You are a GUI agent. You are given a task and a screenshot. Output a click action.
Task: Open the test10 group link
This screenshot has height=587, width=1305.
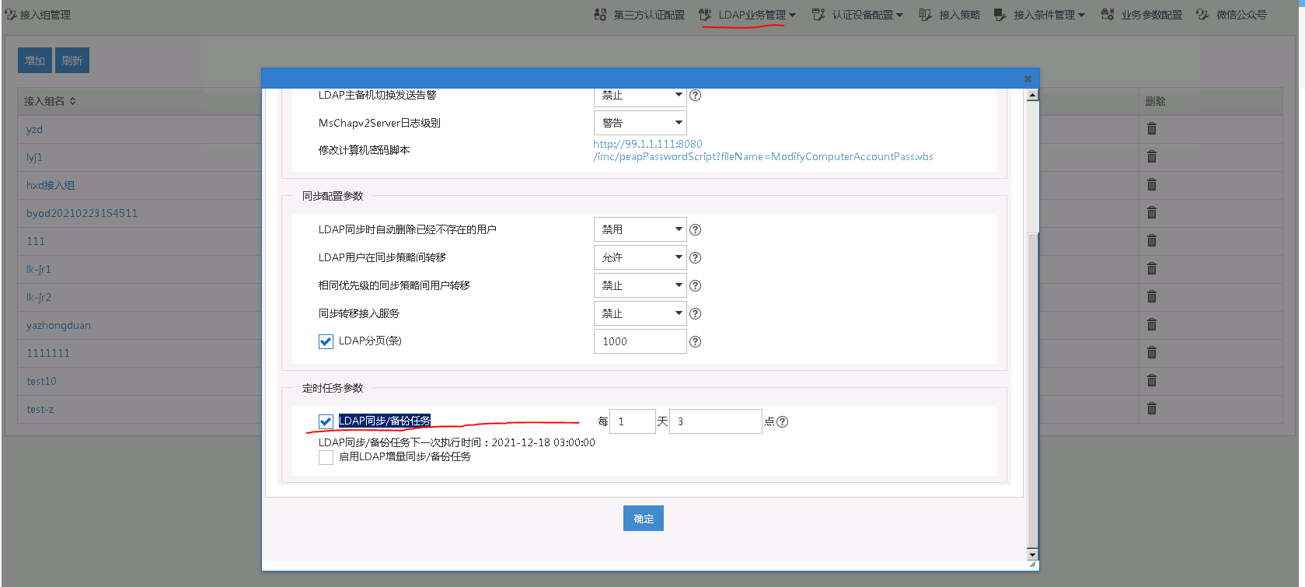[x=41, y=381]
